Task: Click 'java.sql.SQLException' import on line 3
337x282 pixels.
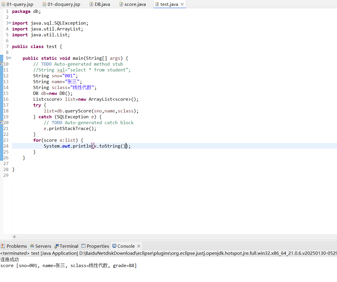Action: click(58, 23)
